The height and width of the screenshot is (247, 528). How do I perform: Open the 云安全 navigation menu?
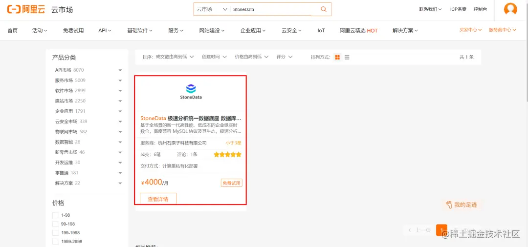coord(291,31)
